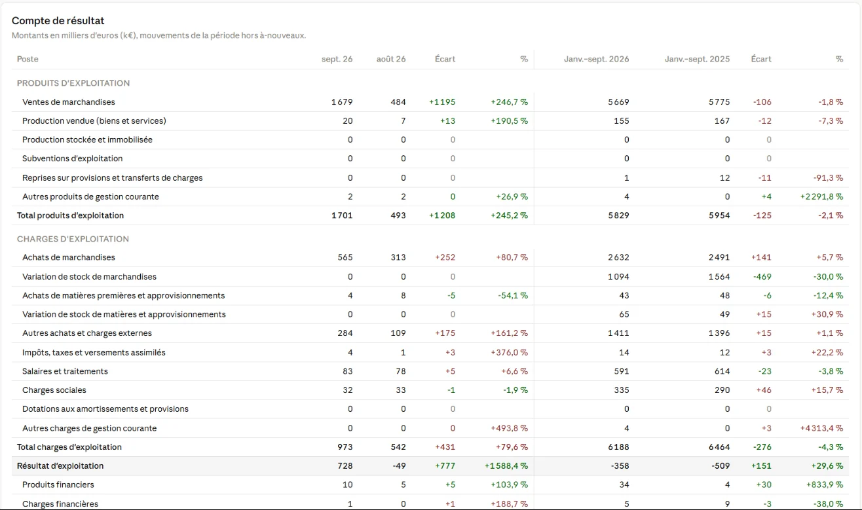
Task: Click the "Subventions d'exploitation" row label
Action: tap(72, 158)
